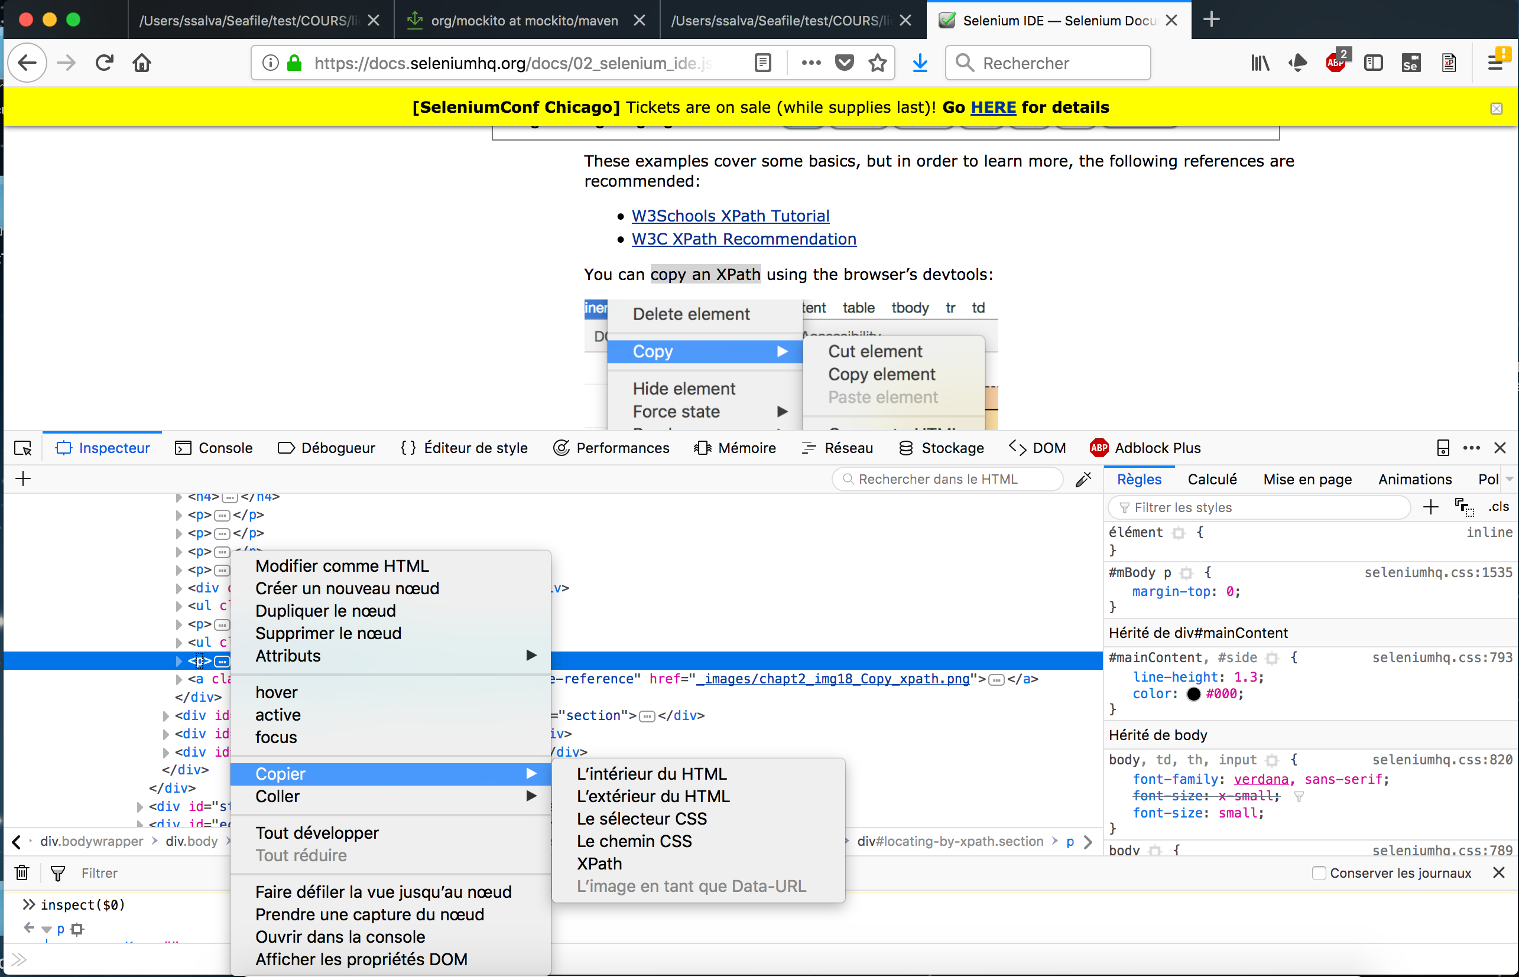Follow the W3Schools XPath Tutorial link
Viewport: 1519px width, 977px height.
click(730, 216)
